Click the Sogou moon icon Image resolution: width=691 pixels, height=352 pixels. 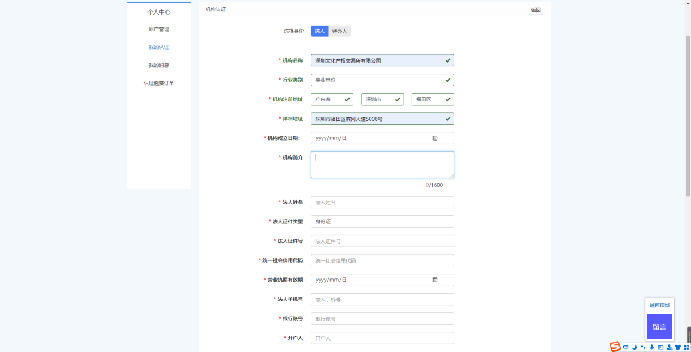coord(634,347)
